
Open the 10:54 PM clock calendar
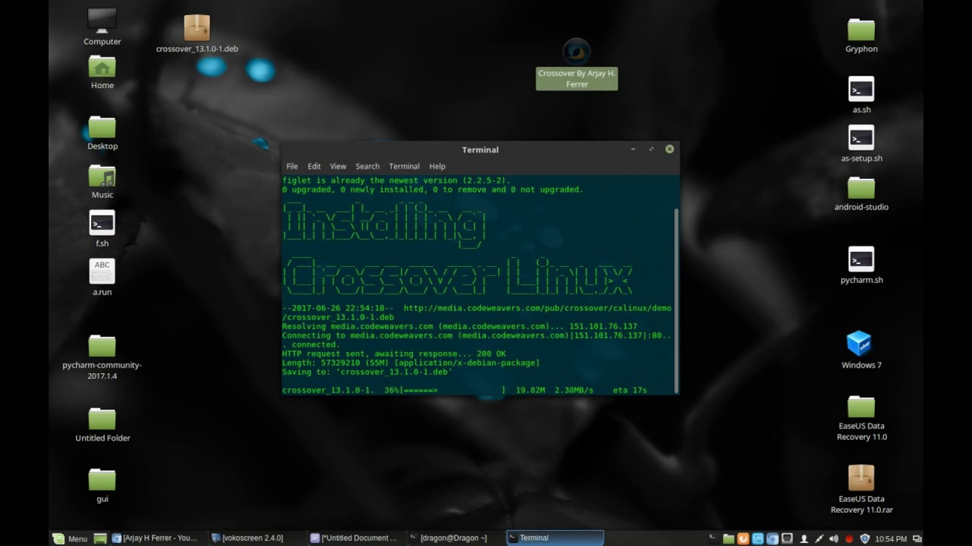[x=891, y=538]
